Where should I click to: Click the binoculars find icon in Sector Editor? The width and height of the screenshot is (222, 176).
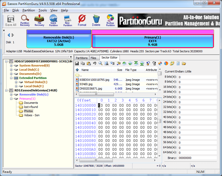pyautogui.click(x=106, y=63)
